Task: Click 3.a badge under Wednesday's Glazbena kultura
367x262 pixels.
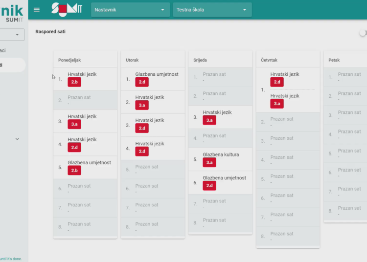Action: point(209,163)
